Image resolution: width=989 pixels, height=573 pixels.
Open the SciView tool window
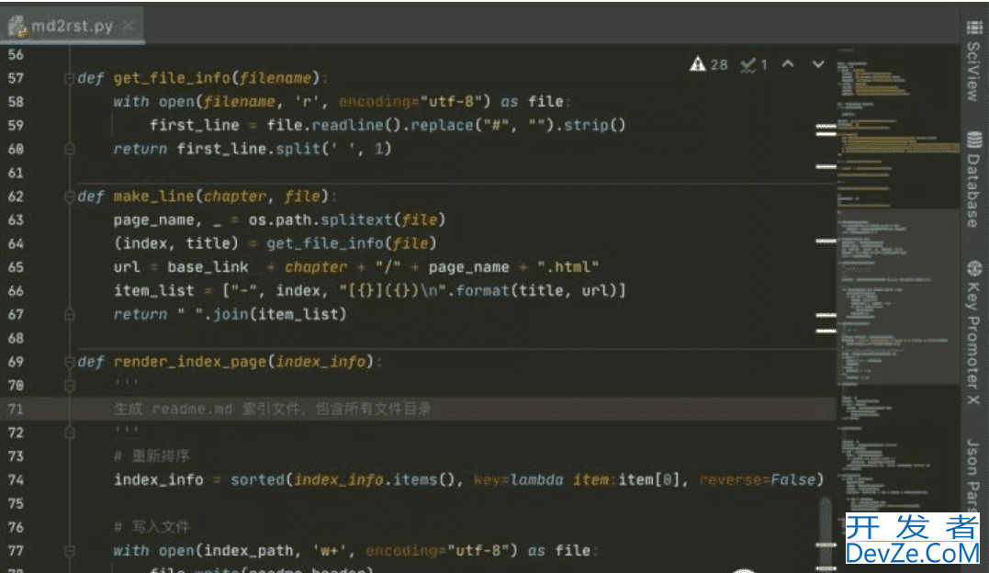[x=974, y=62]
